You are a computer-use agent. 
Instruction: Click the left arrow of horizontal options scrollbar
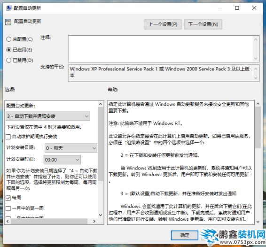(8, 221)
